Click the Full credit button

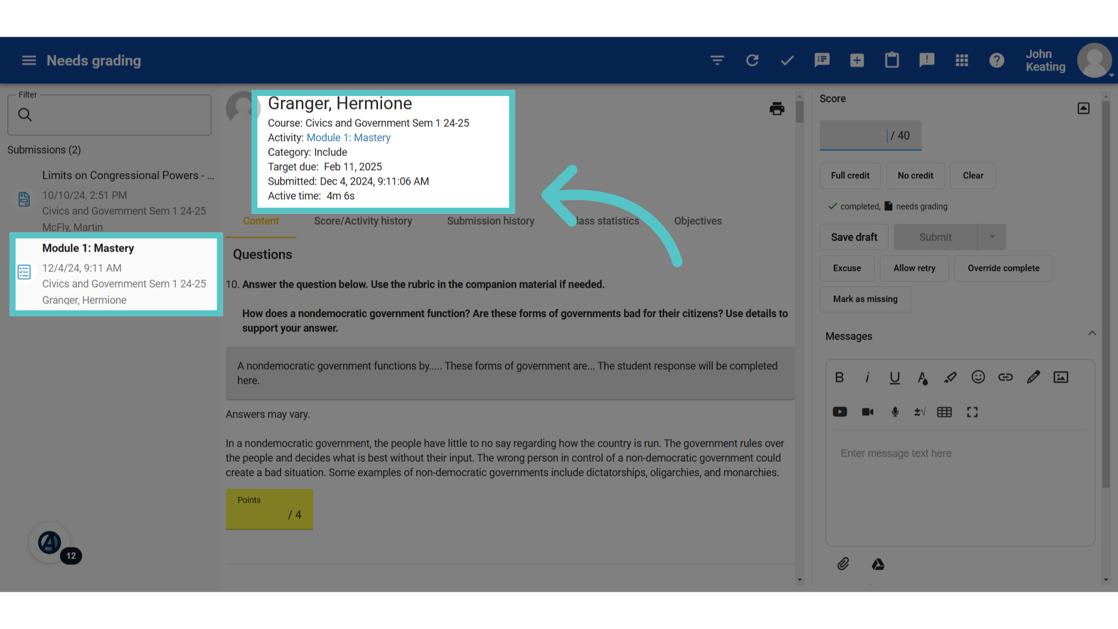[x=850, y=175]
